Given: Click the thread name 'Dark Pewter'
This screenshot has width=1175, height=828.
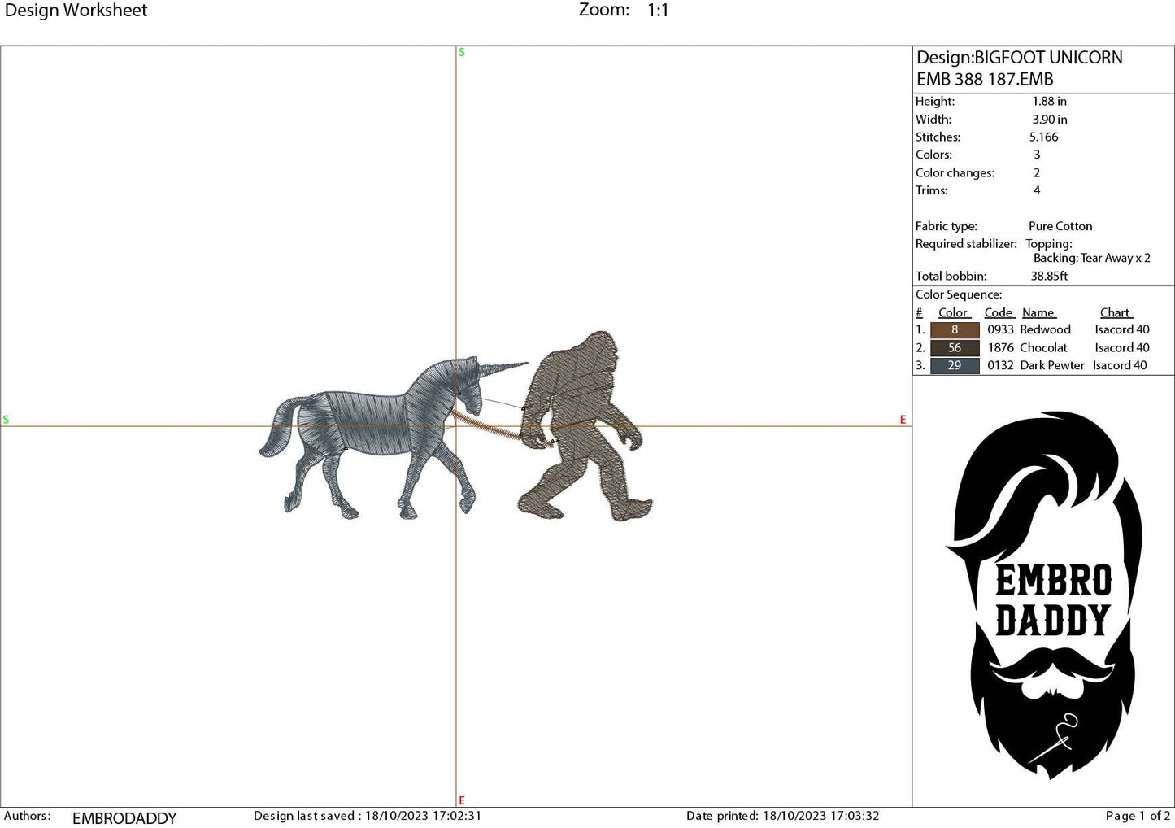Looking at the screenshot, I should tap(1052, 365).
